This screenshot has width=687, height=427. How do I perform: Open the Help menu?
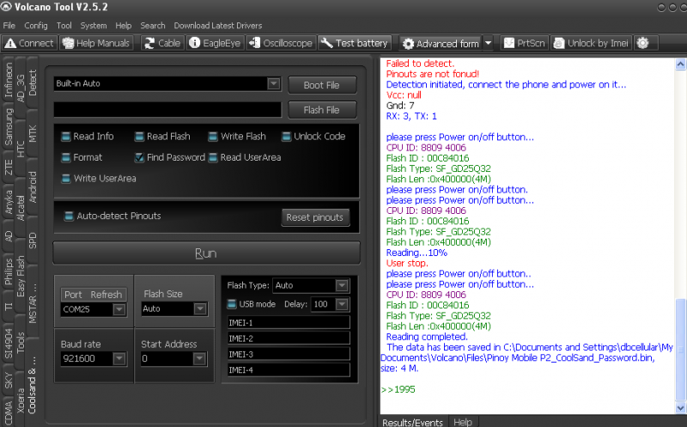[124, 26]
